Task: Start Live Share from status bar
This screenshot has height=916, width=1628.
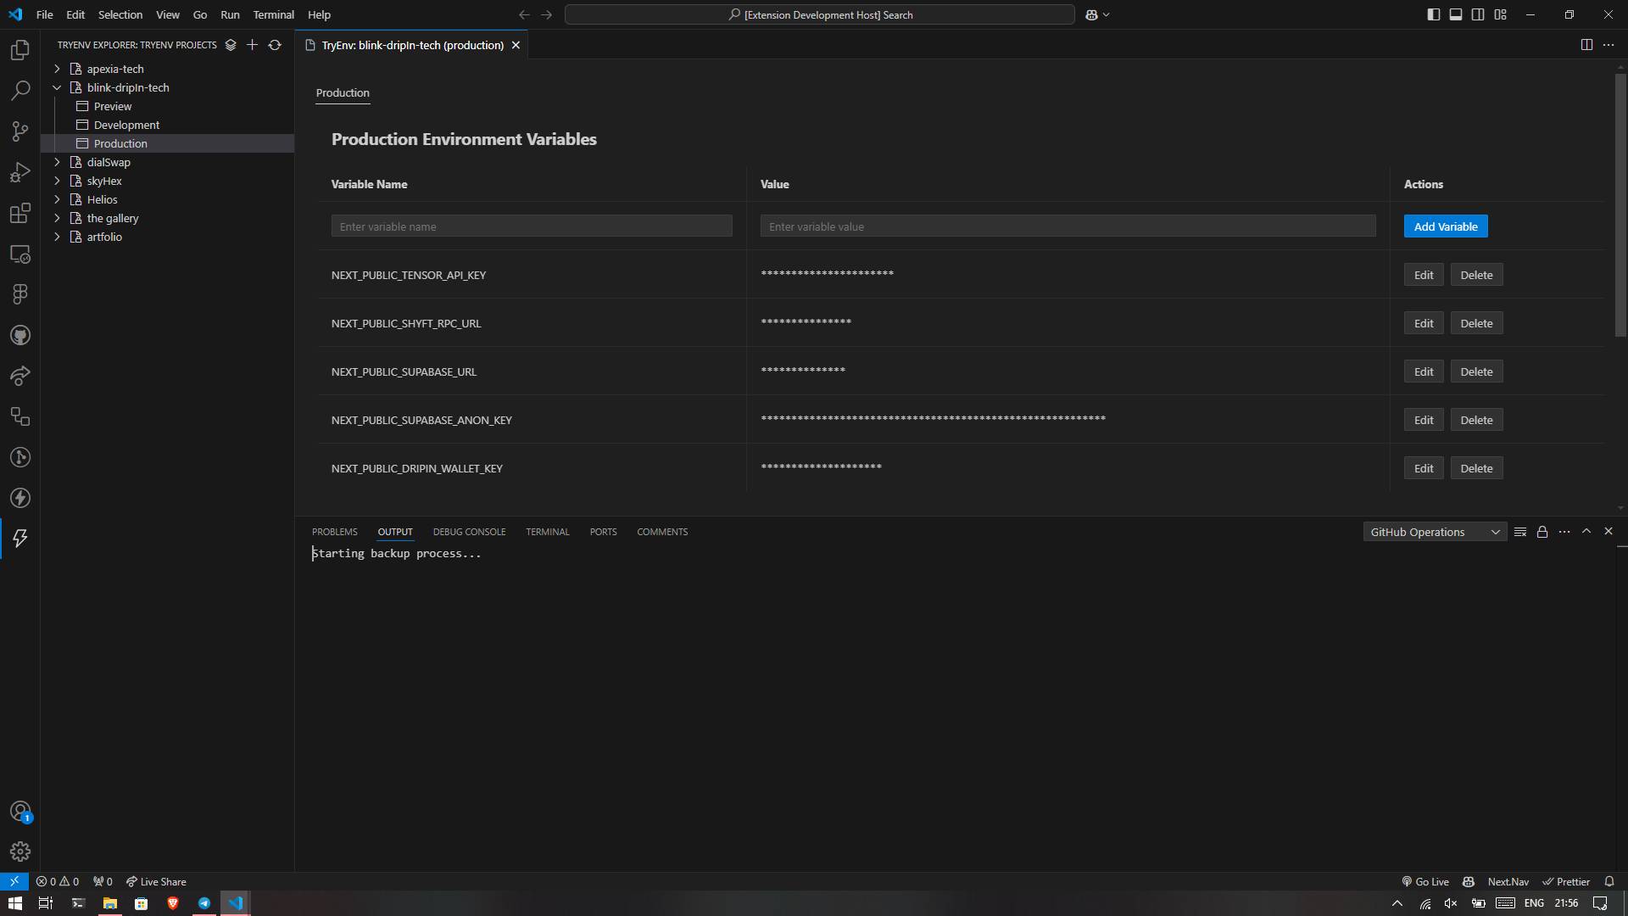Action: 156,881
